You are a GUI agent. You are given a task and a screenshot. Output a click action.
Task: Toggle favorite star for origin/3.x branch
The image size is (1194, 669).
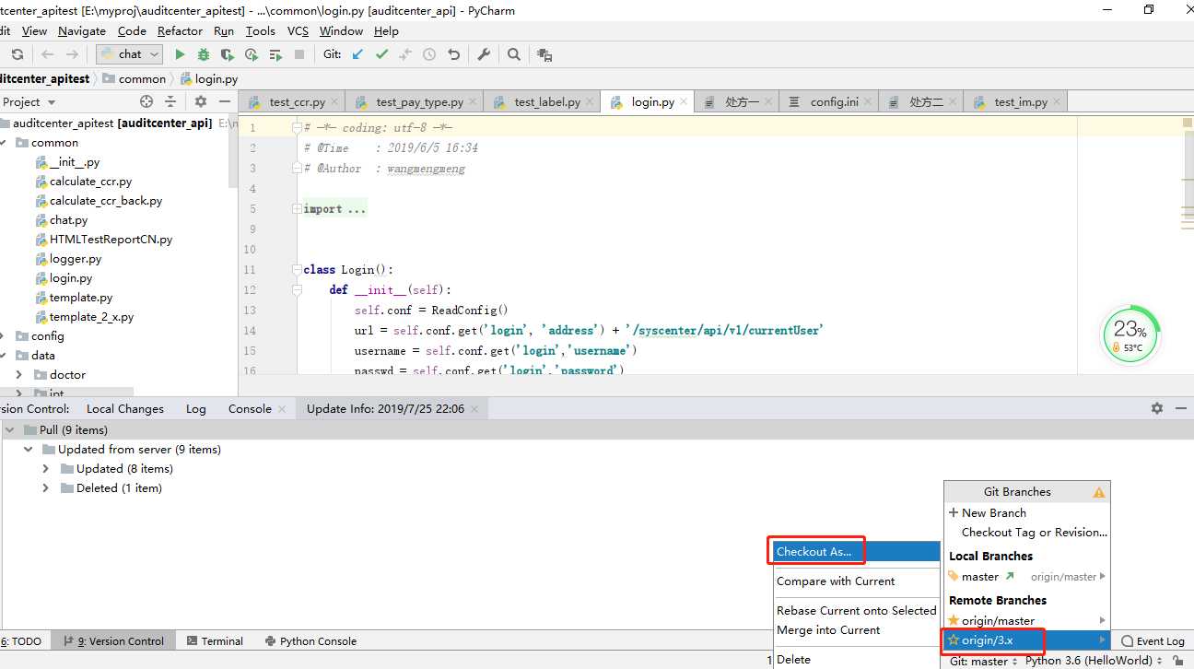[954, 640]
